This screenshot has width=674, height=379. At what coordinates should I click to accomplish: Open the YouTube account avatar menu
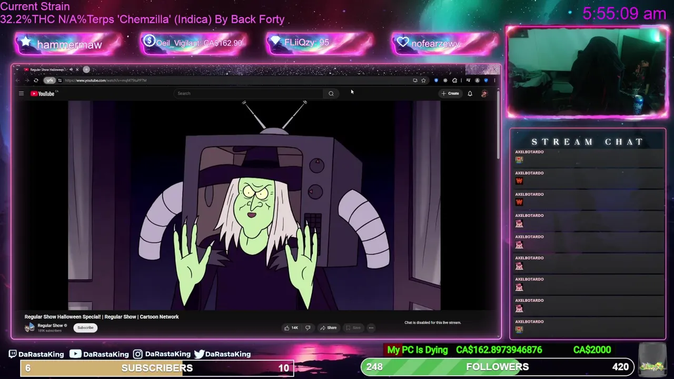[x=484, y=93]
